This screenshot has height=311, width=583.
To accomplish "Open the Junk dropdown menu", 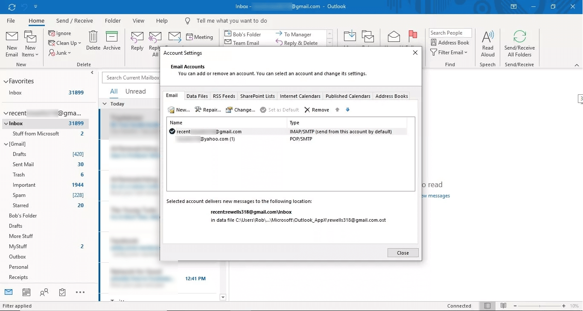I will pyautogui.click(x=60, y=53).
